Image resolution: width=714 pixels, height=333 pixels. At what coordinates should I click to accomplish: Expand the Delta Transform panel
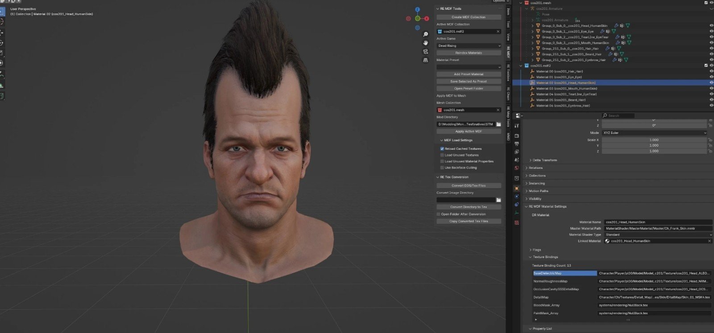pos(543,160)
